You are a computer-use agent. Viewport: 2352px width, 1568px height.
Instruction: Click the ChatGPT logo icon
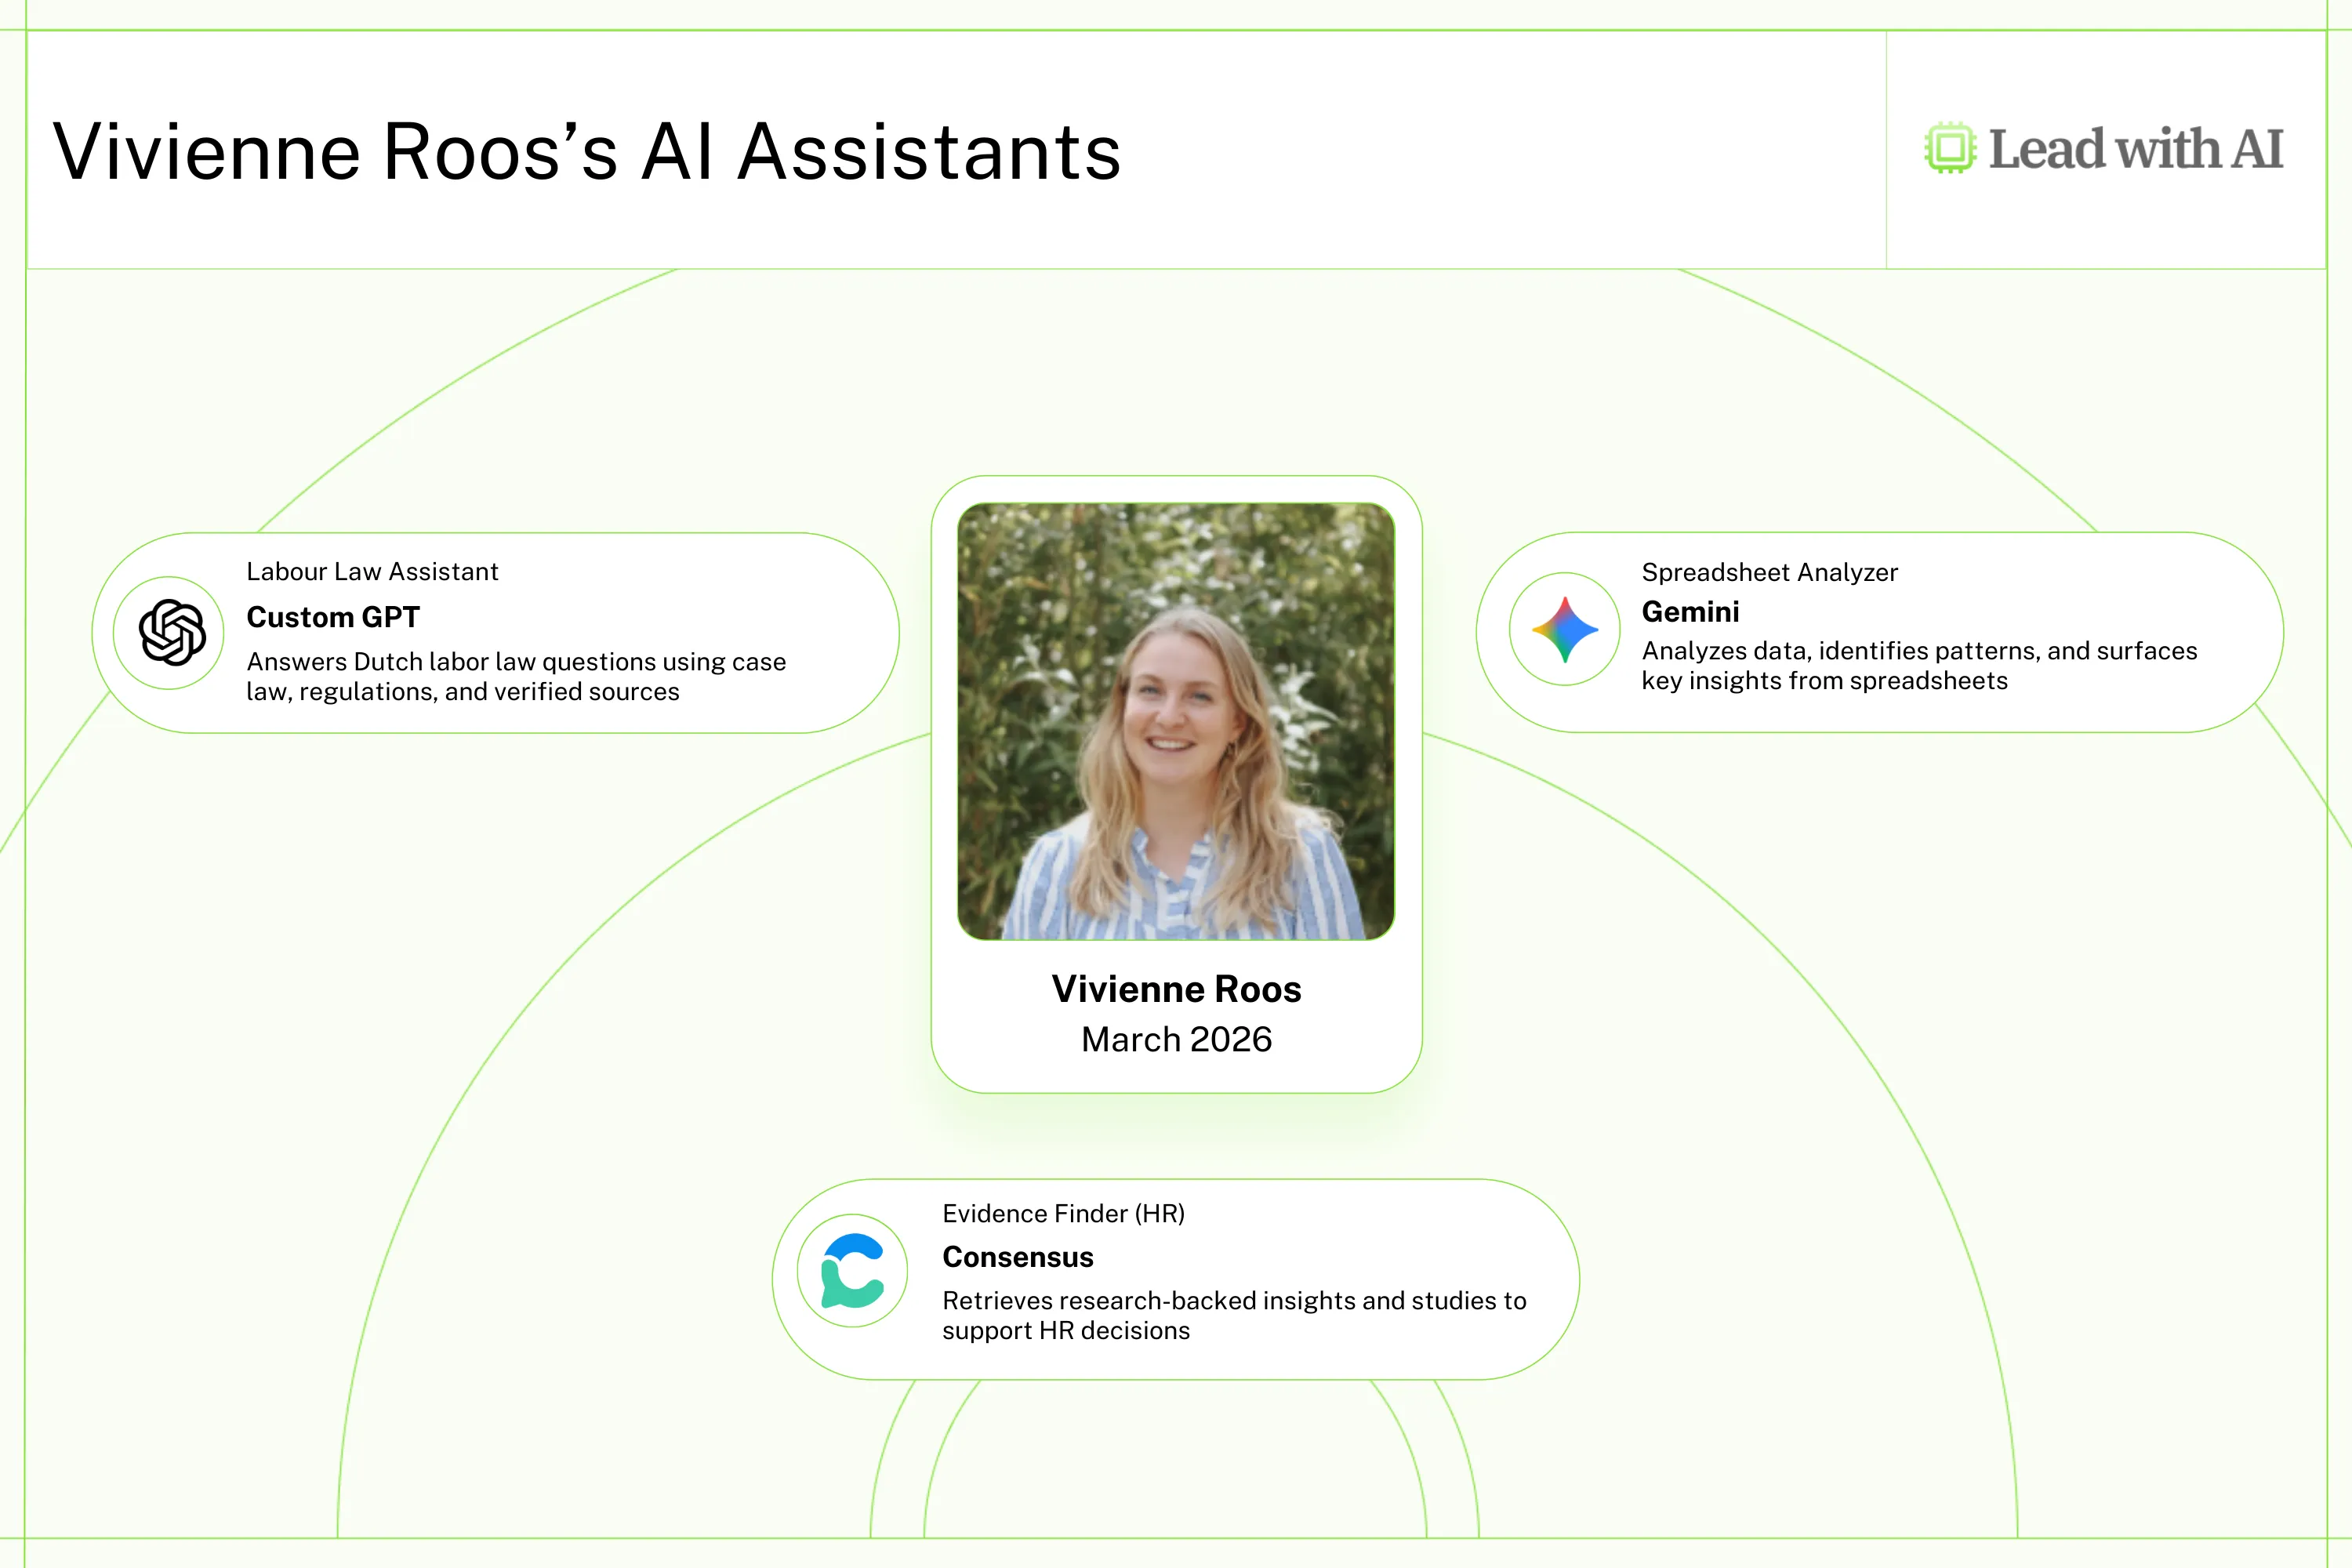(x=172, y=632)
